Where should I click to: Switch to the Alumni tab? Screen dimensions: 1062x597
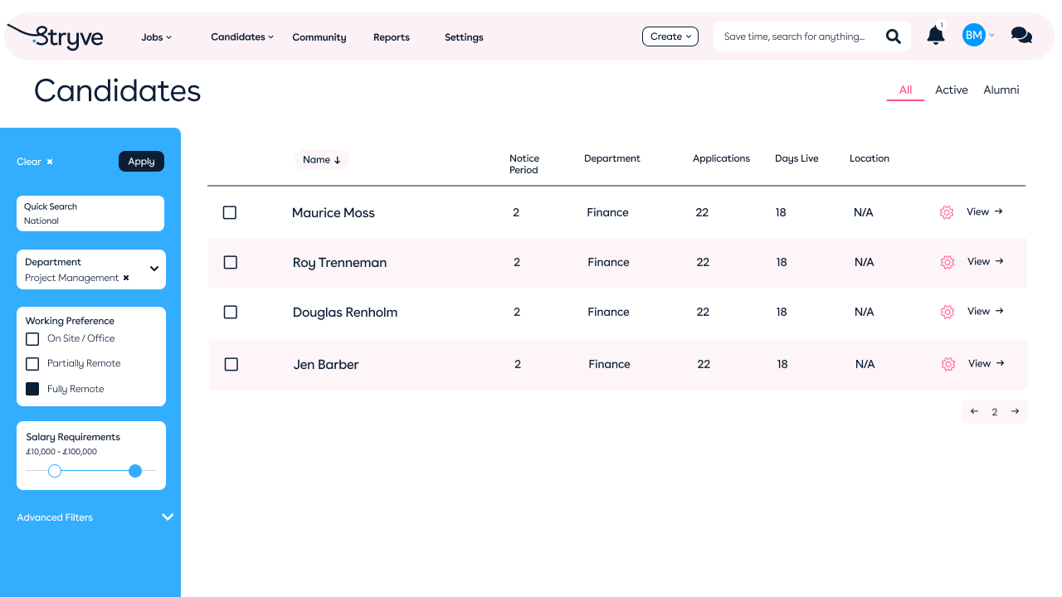pos(1001,90)
